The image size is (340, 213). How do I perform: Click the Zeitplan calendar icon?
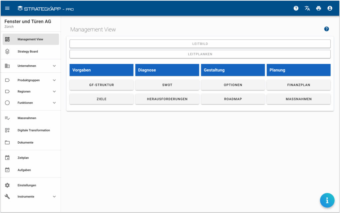point(7,158)
